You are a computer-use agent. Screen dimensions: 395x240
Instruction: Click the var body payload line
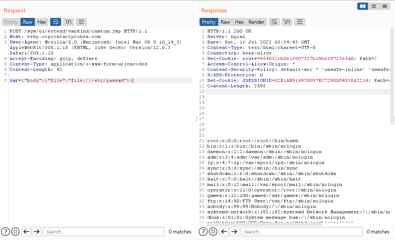pos(71,80)
